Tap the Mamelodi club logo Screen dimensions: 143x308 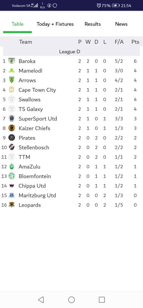point(12,71)
